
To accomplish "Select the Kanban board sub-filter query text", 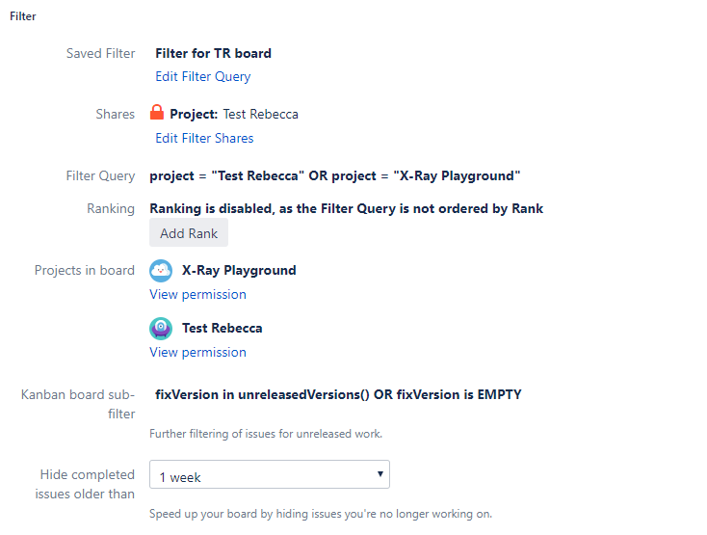I will point(339,394).
